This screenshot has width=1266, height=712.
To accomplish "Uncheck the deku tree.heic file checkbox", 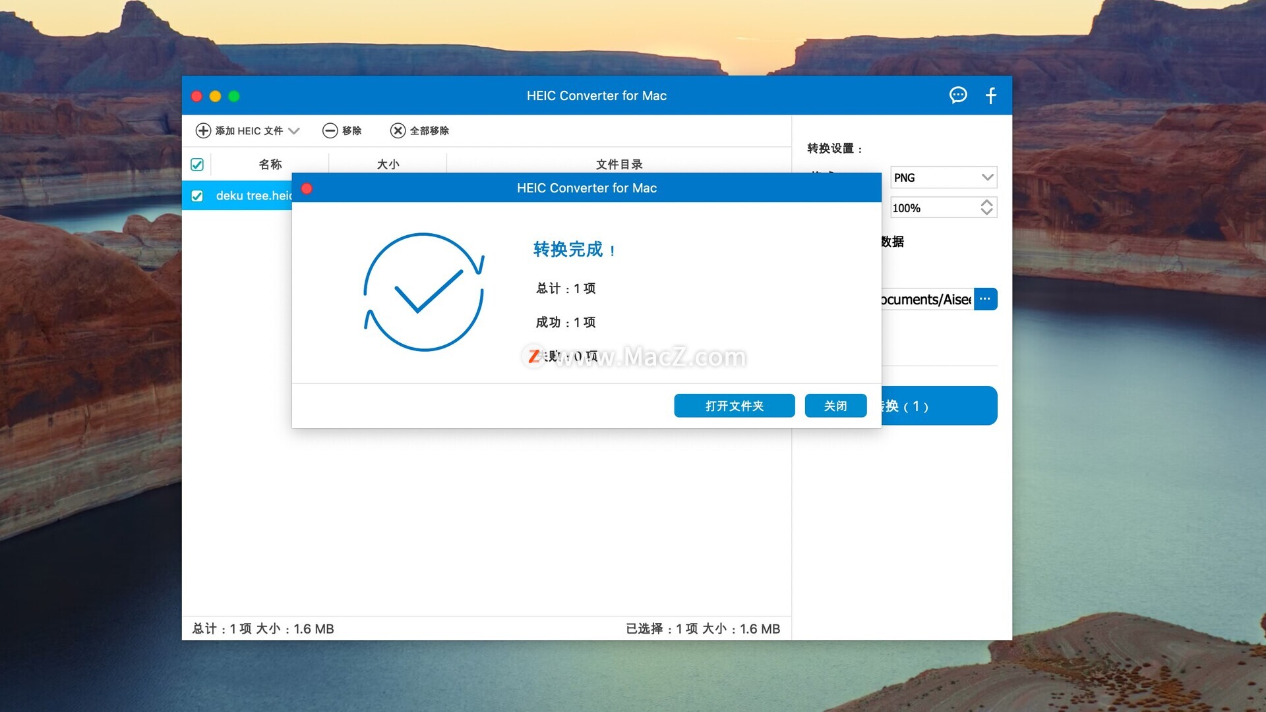I will pyautogui.click(x=197, y=196).
